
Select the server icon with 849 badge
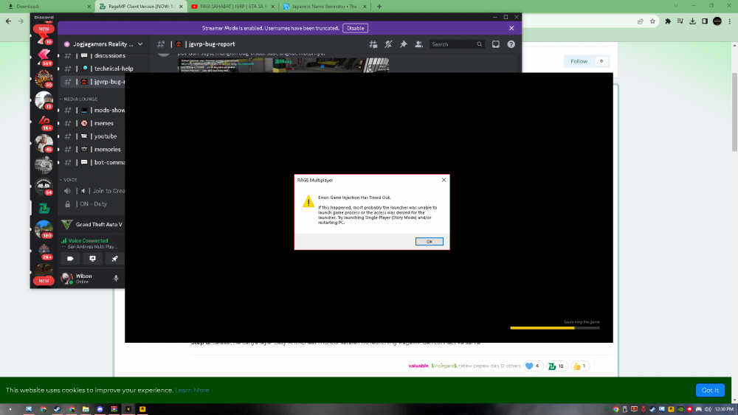coord(44,57)
